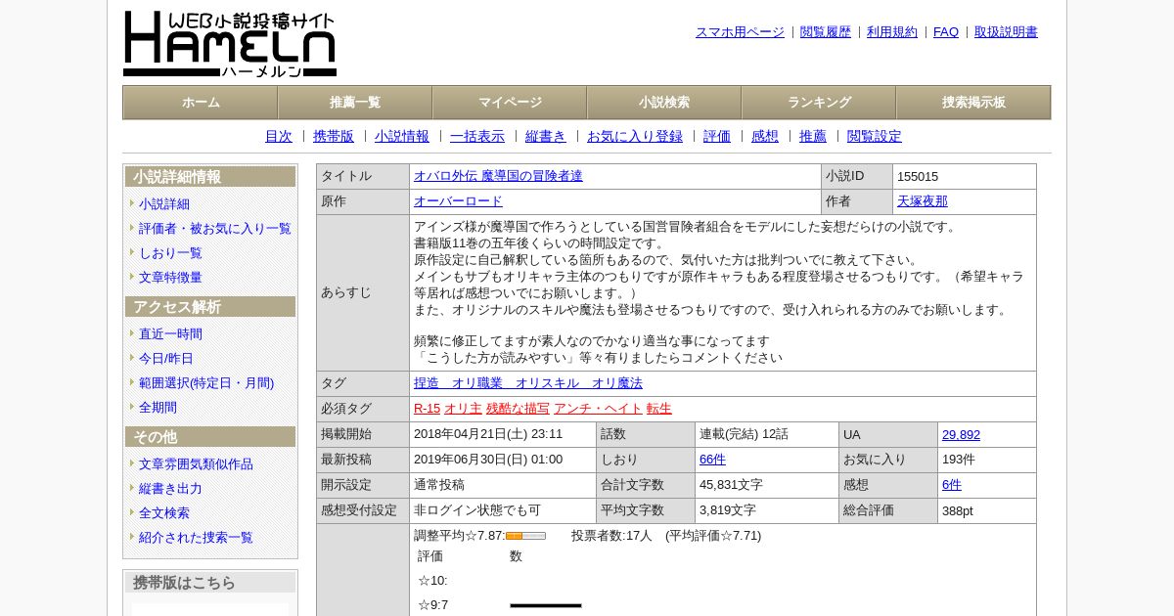The image size is (1174, 616).
Task: Open original work オーバーロード link
Action: click(458, 201)
